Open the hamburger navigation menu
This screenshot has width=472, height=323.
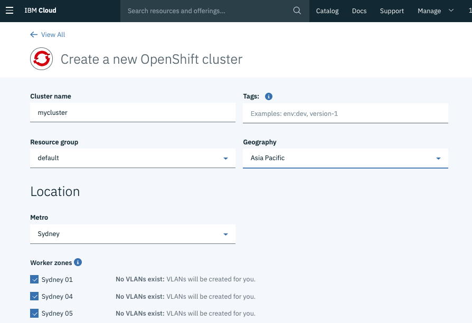click(10, 11)
